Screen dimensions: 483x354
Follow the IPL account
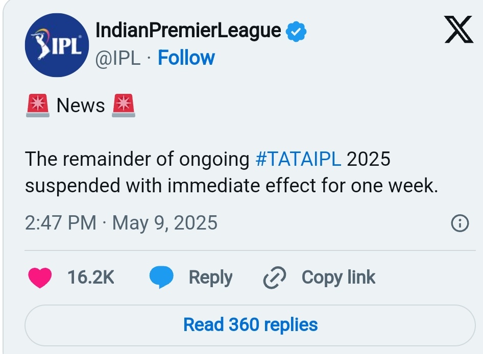(x=186, y=58)
